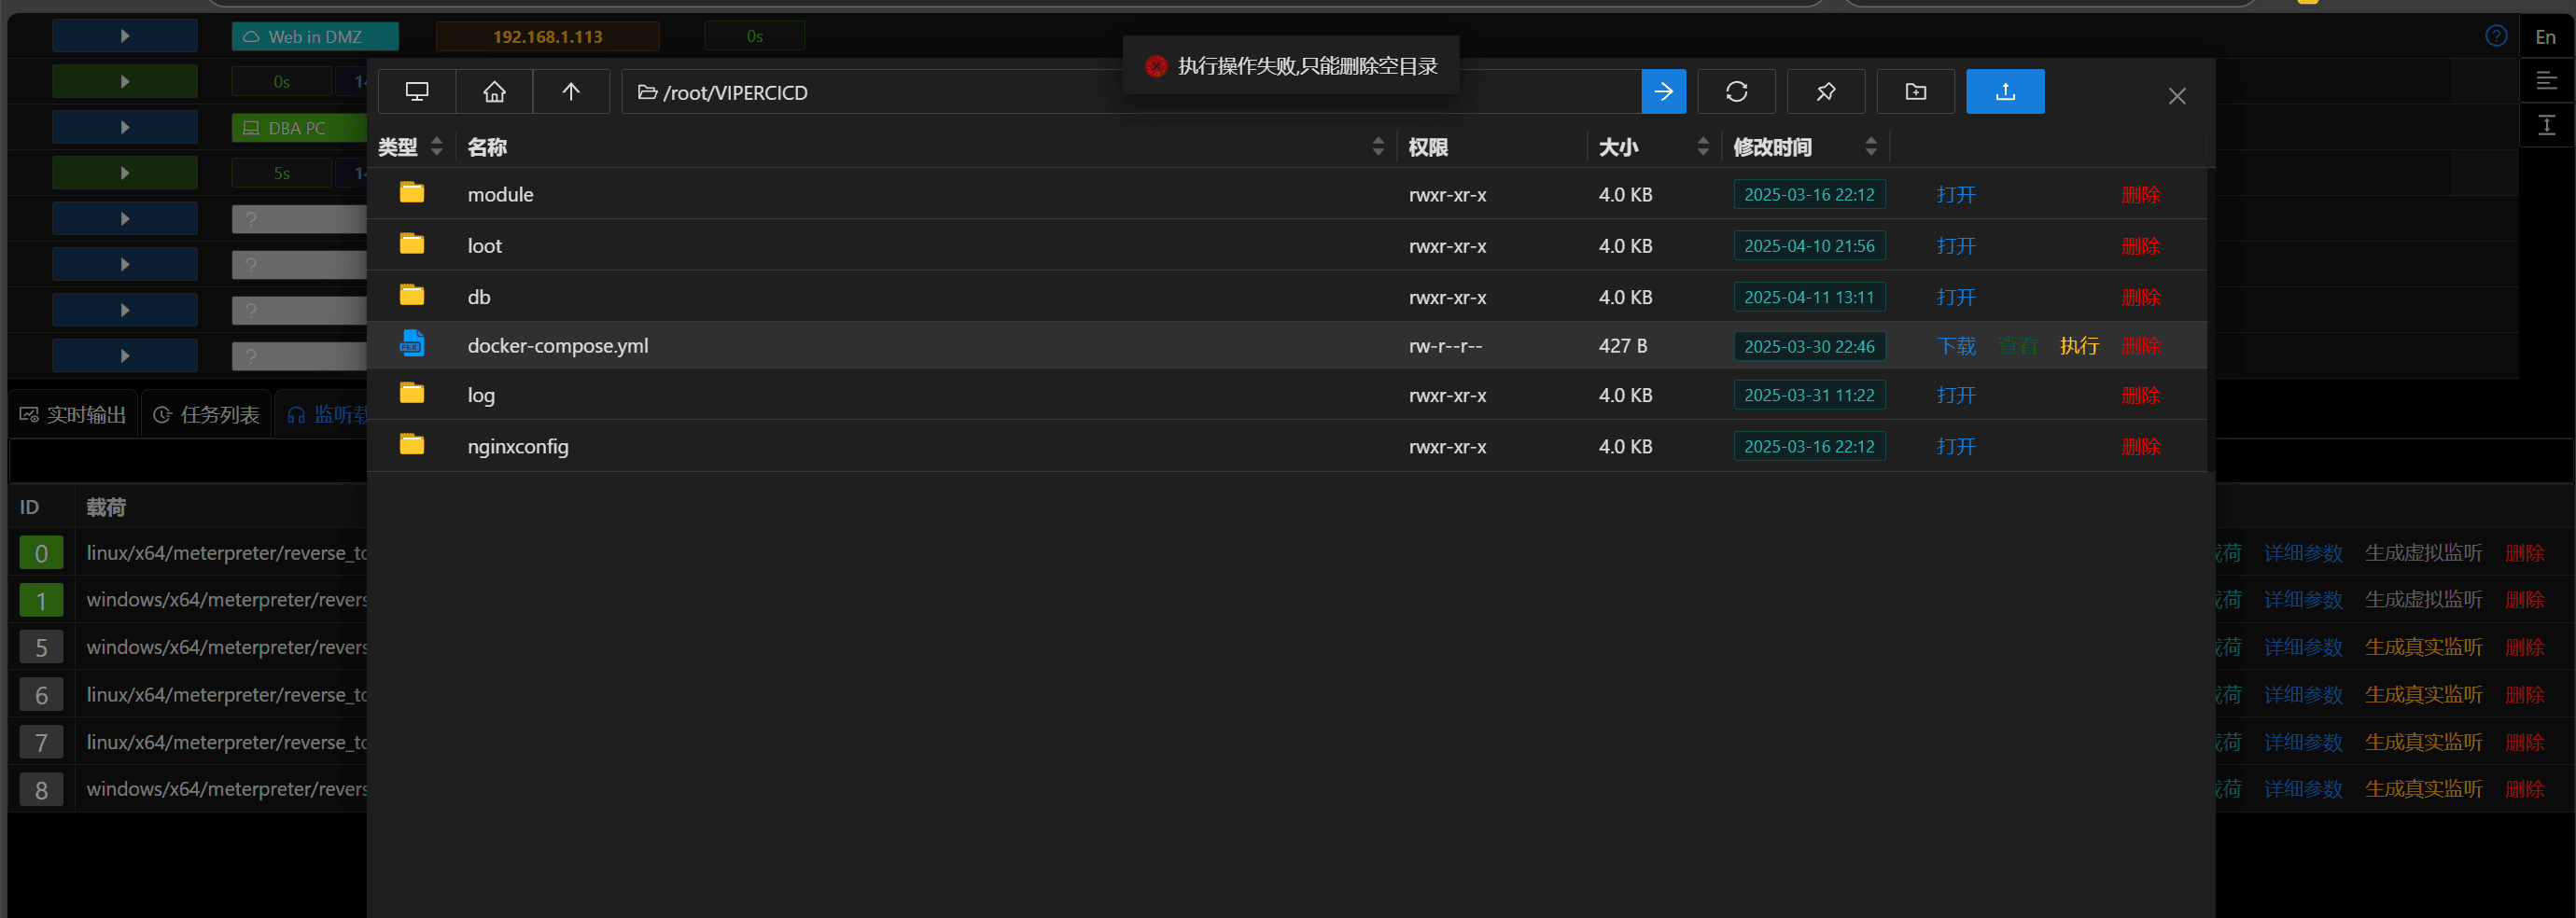
Task: Create a new folder with folder-plus icon
Action: point(1916,92)
